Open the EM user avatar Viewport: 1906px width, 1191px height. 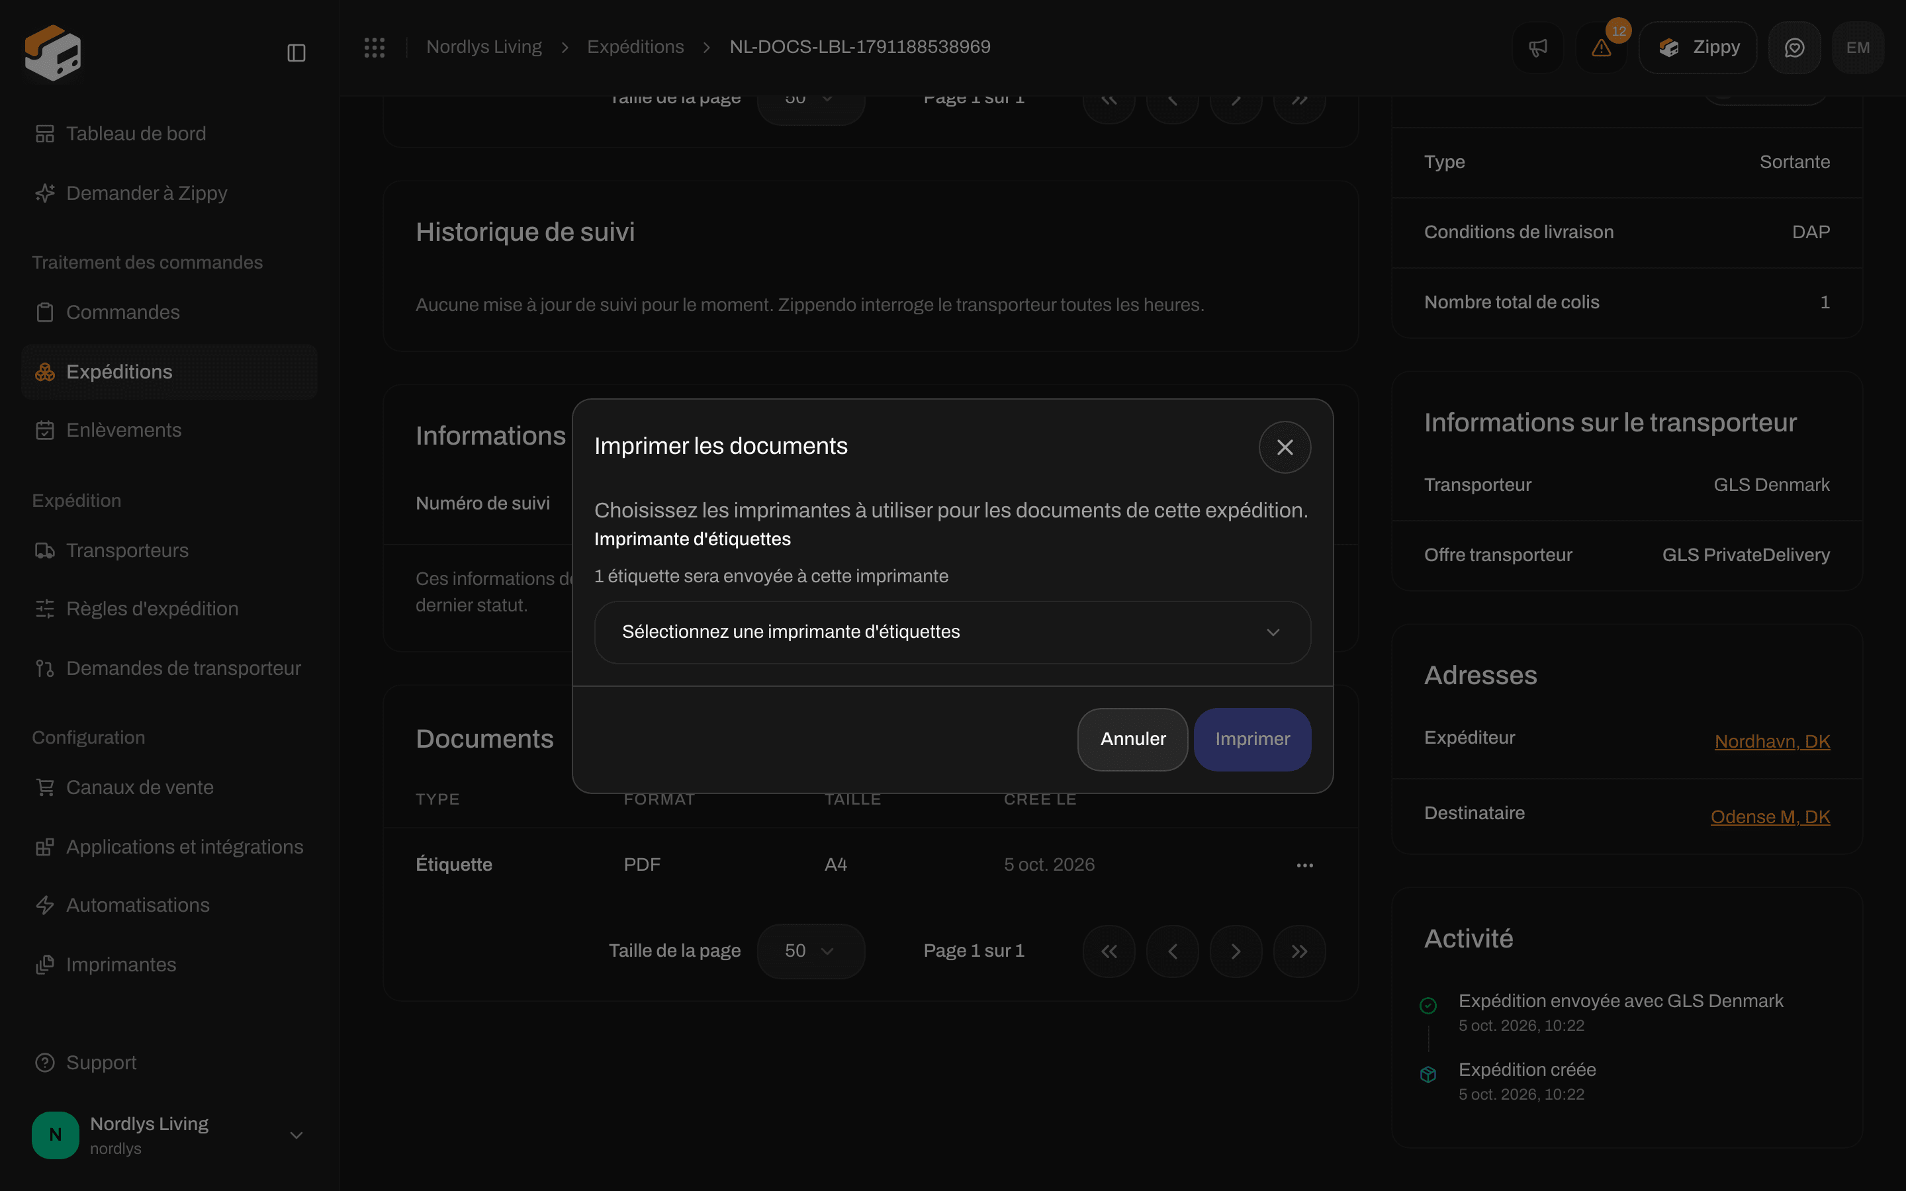[x=1858, y=48]
